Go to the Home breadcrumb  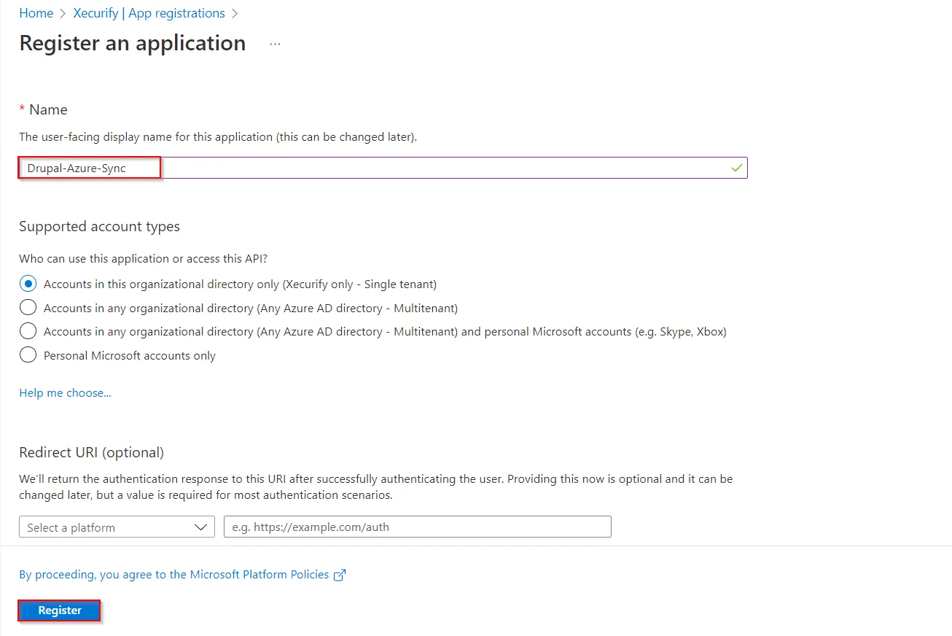36,13
